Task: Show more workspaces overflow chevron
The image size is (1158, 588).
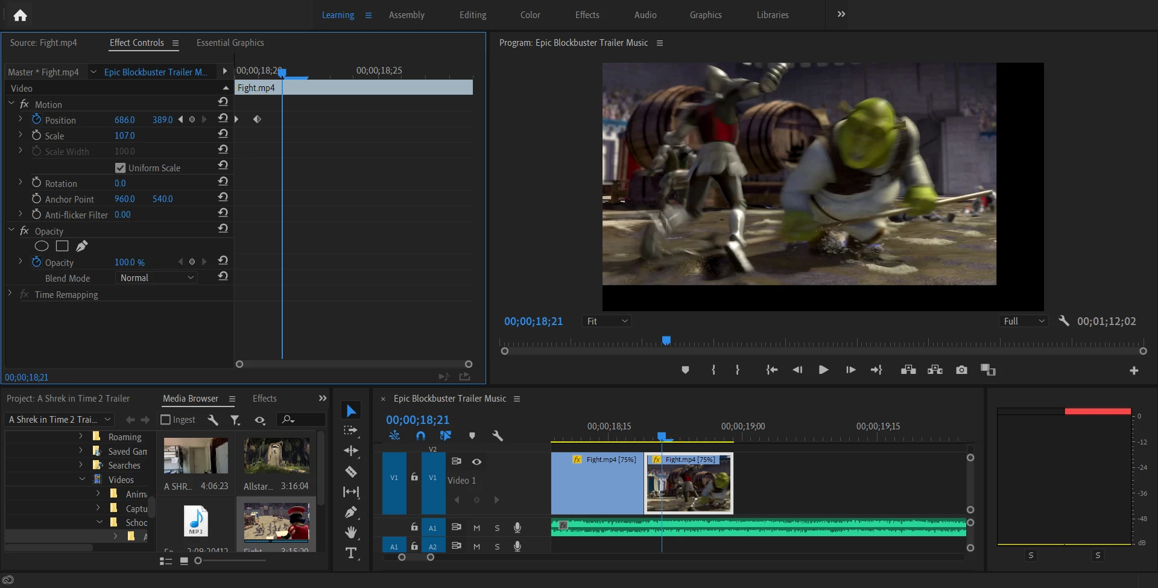Action: coord(841,14)
